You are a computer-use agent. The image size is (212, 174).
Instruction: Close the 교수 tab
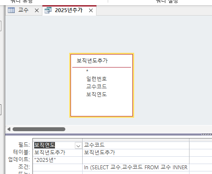[37, 10]
